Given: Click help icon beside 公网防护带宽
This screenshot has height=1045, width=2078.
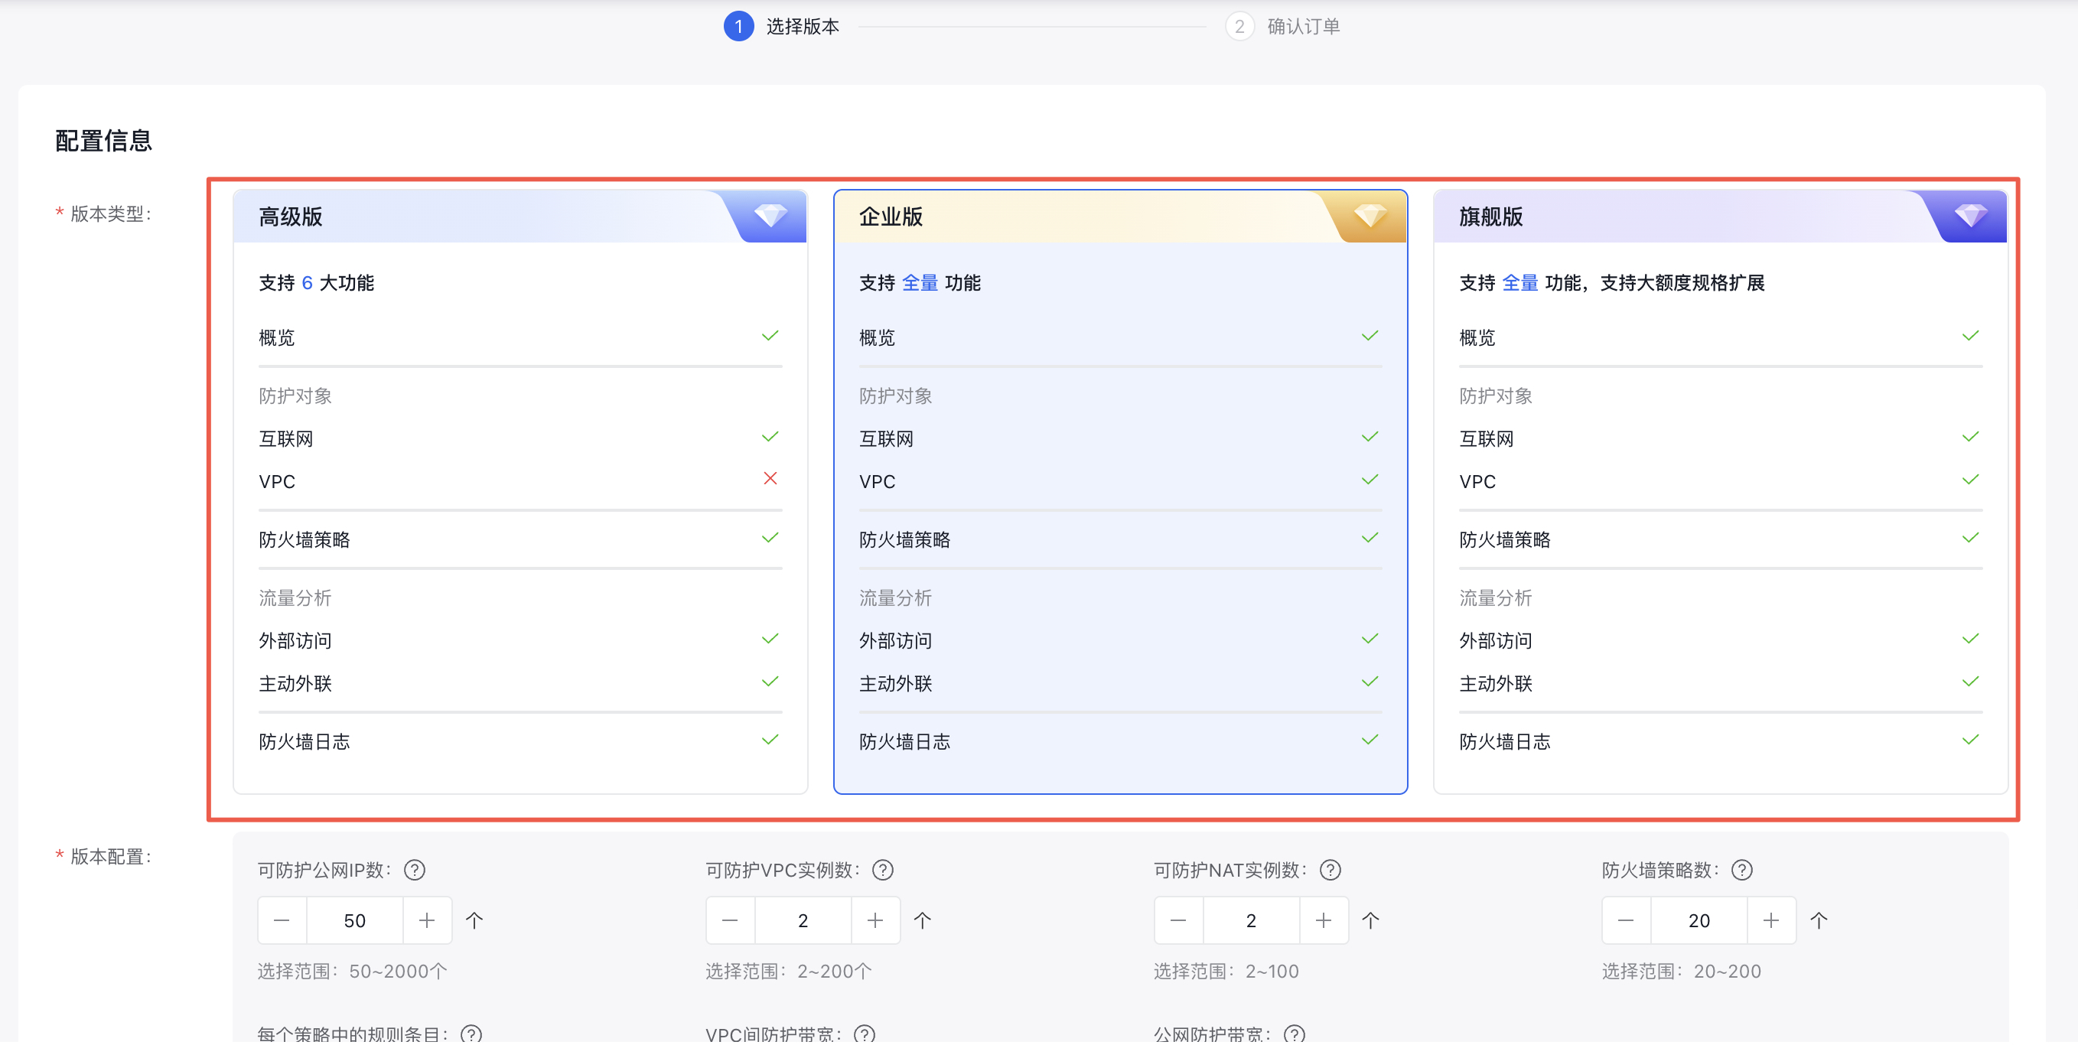Looking at the screenshot, I should pos(1294,1034).
